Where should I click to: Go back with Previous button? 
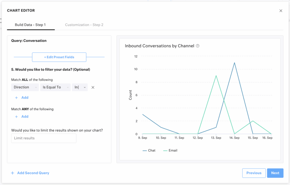[254, 173]
